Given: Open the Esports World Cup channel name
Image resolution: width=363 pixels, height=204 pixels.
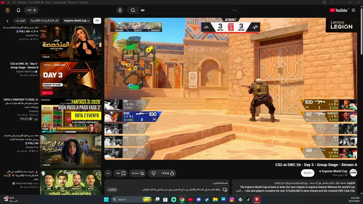Looking at the screenshot, I should click(x=335, y=171).
